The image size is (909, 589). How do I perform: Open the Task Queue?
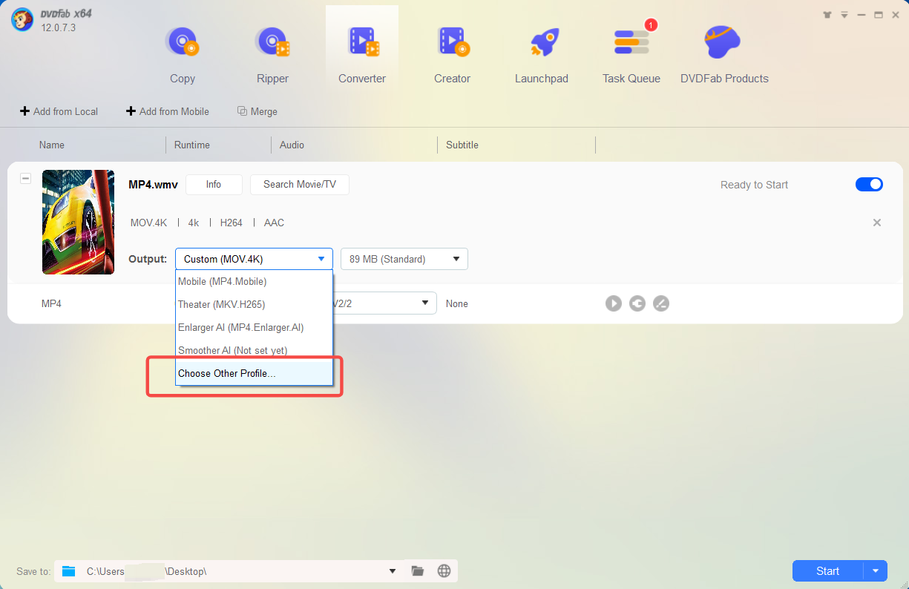pyautogui.click(x=631, y=54)
